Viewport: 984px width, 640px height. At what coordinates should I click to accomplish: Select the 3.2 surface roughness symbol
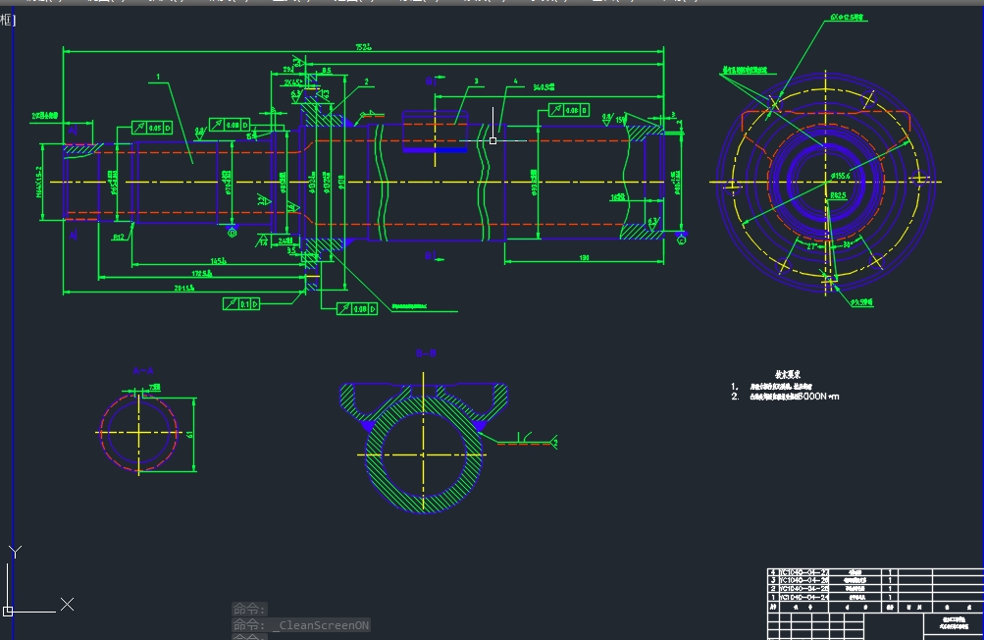tap(264, 200)
